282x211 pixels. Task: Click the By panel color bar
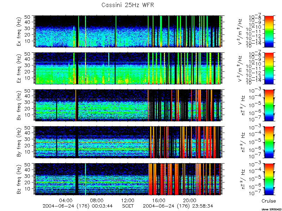coord(269,142)
